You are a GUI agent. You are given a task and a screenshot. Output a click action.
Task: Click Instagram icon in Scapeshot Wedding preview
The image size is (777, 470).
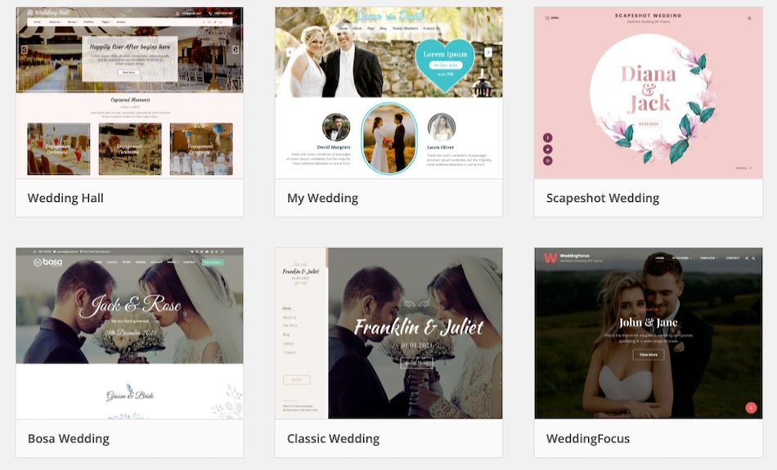click(547, 160)
